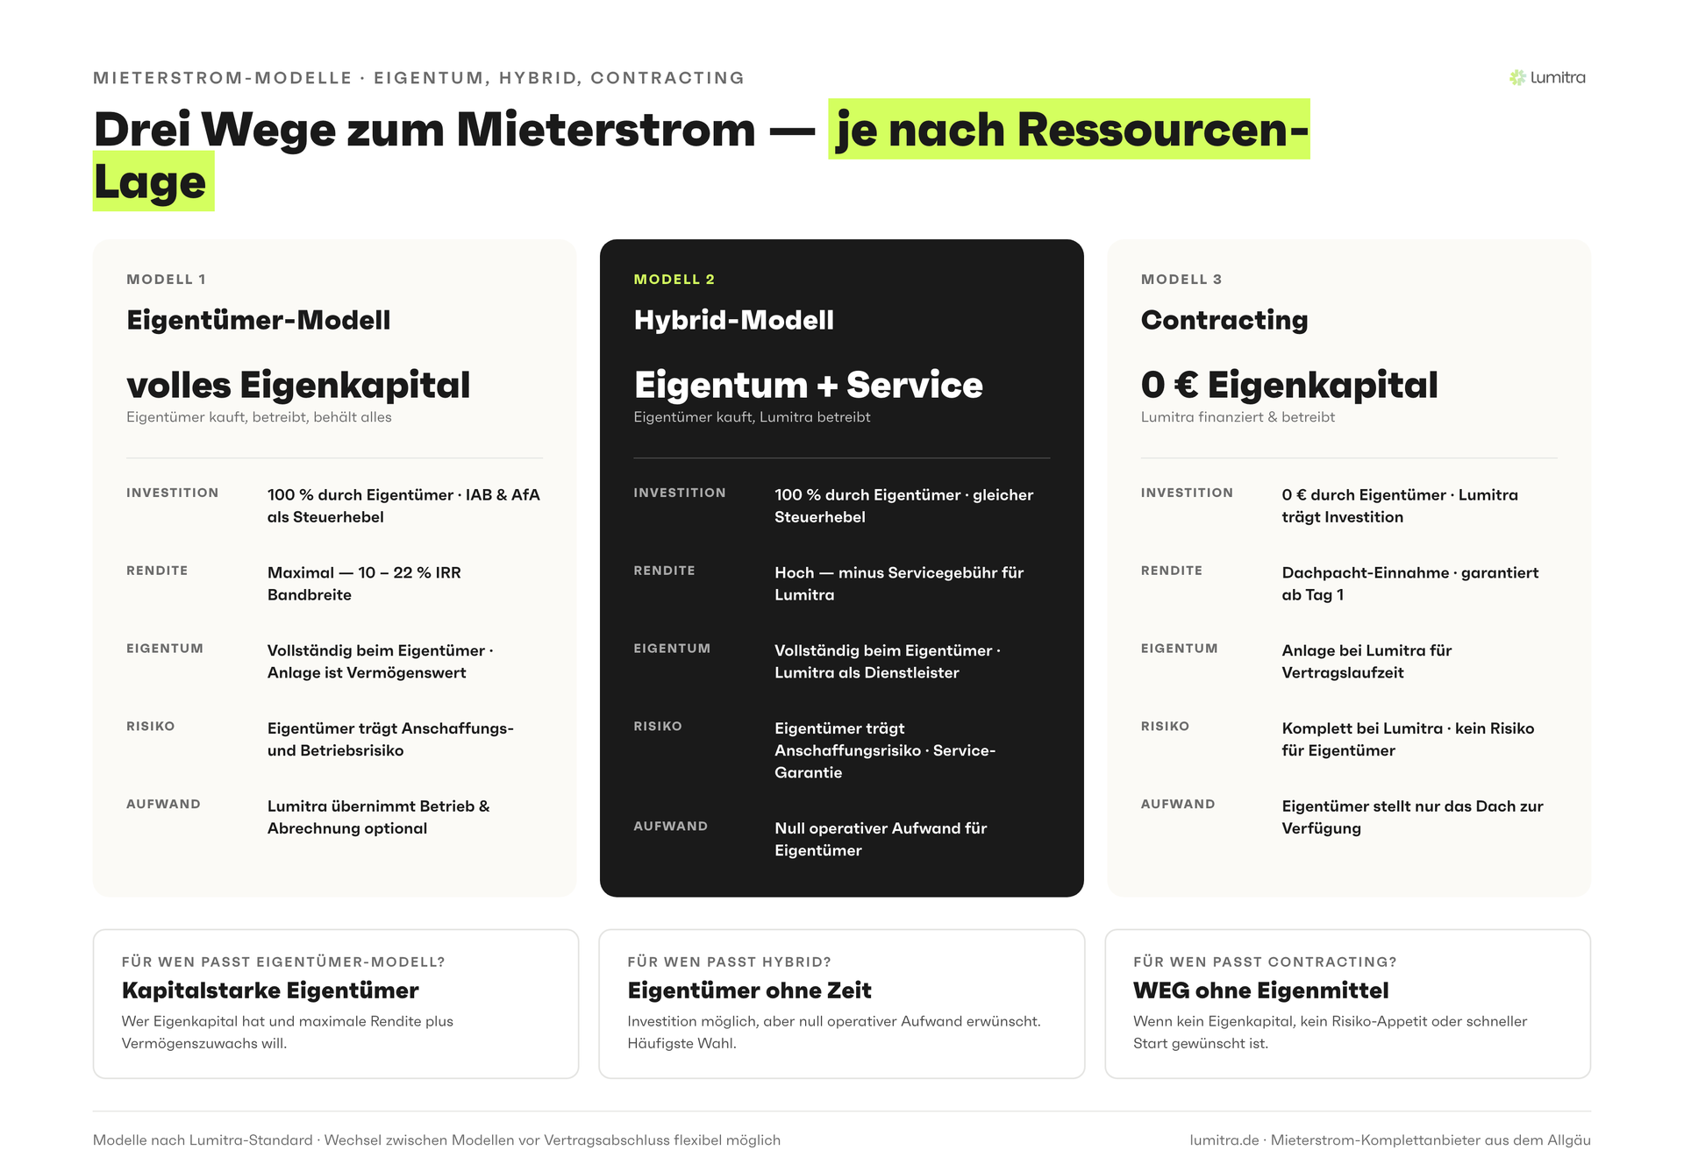1684x1157 pixels.
Task: Click footer note 'Modelle nach Lumitra-Standard'
Action: click(x=203, y=1140)
